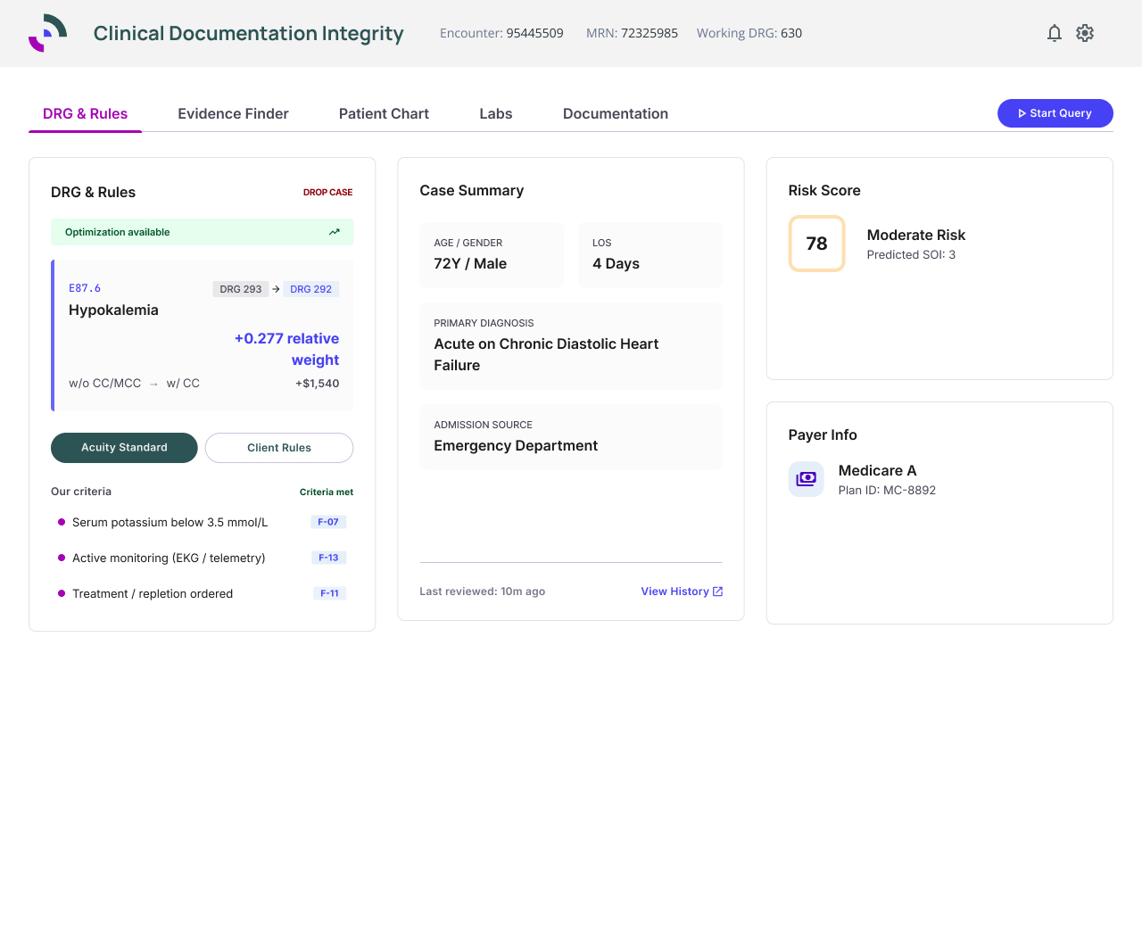Go to the Patient Chart tab
Image resolution: width=1142 pixels, height=935 pixels.
coord(384,113)
